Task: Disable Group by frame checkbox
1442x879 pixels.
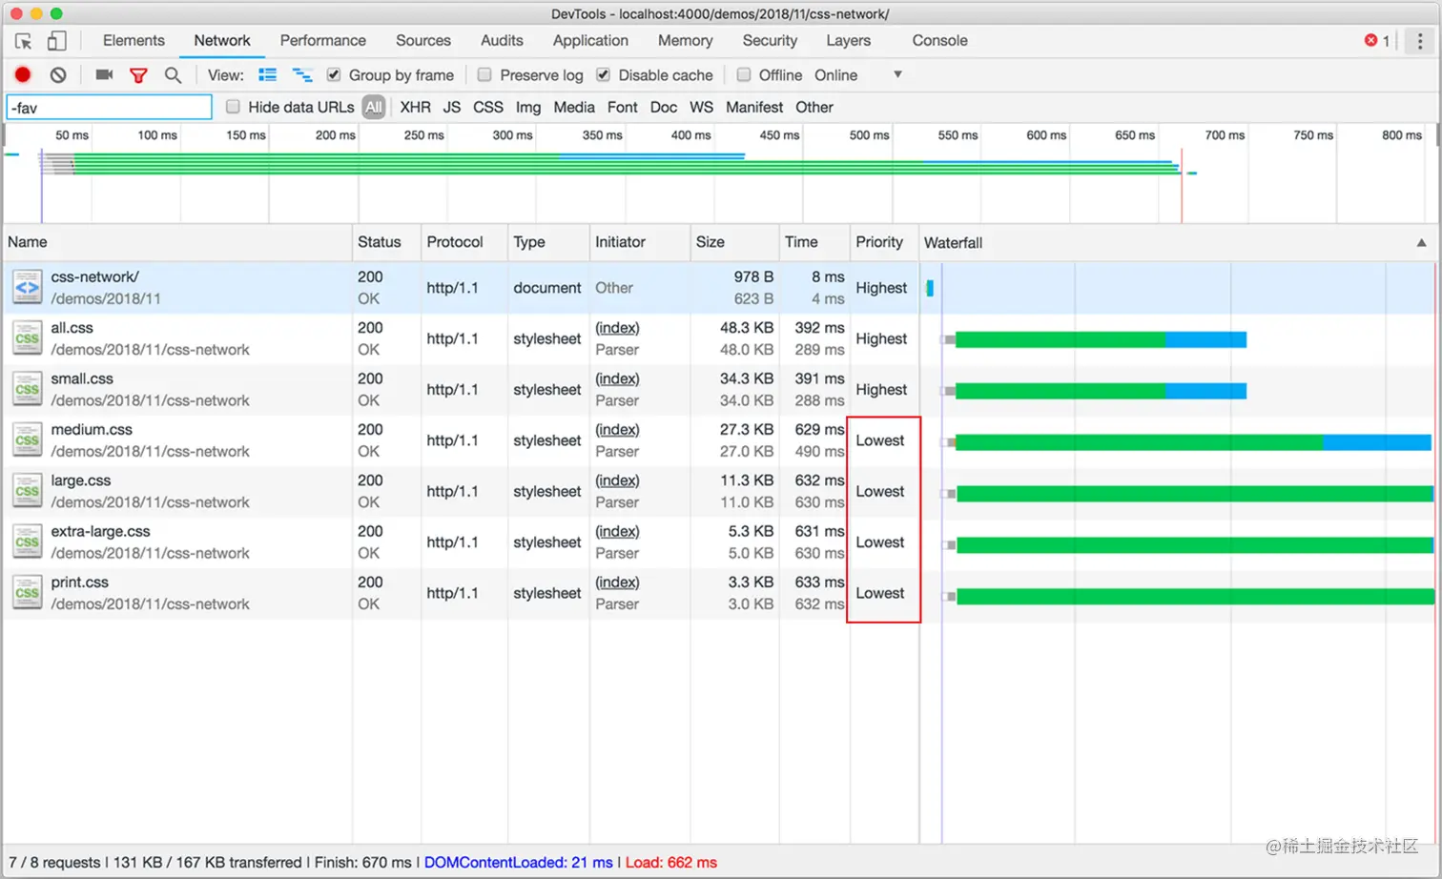Action: click(x=334, y=74)
